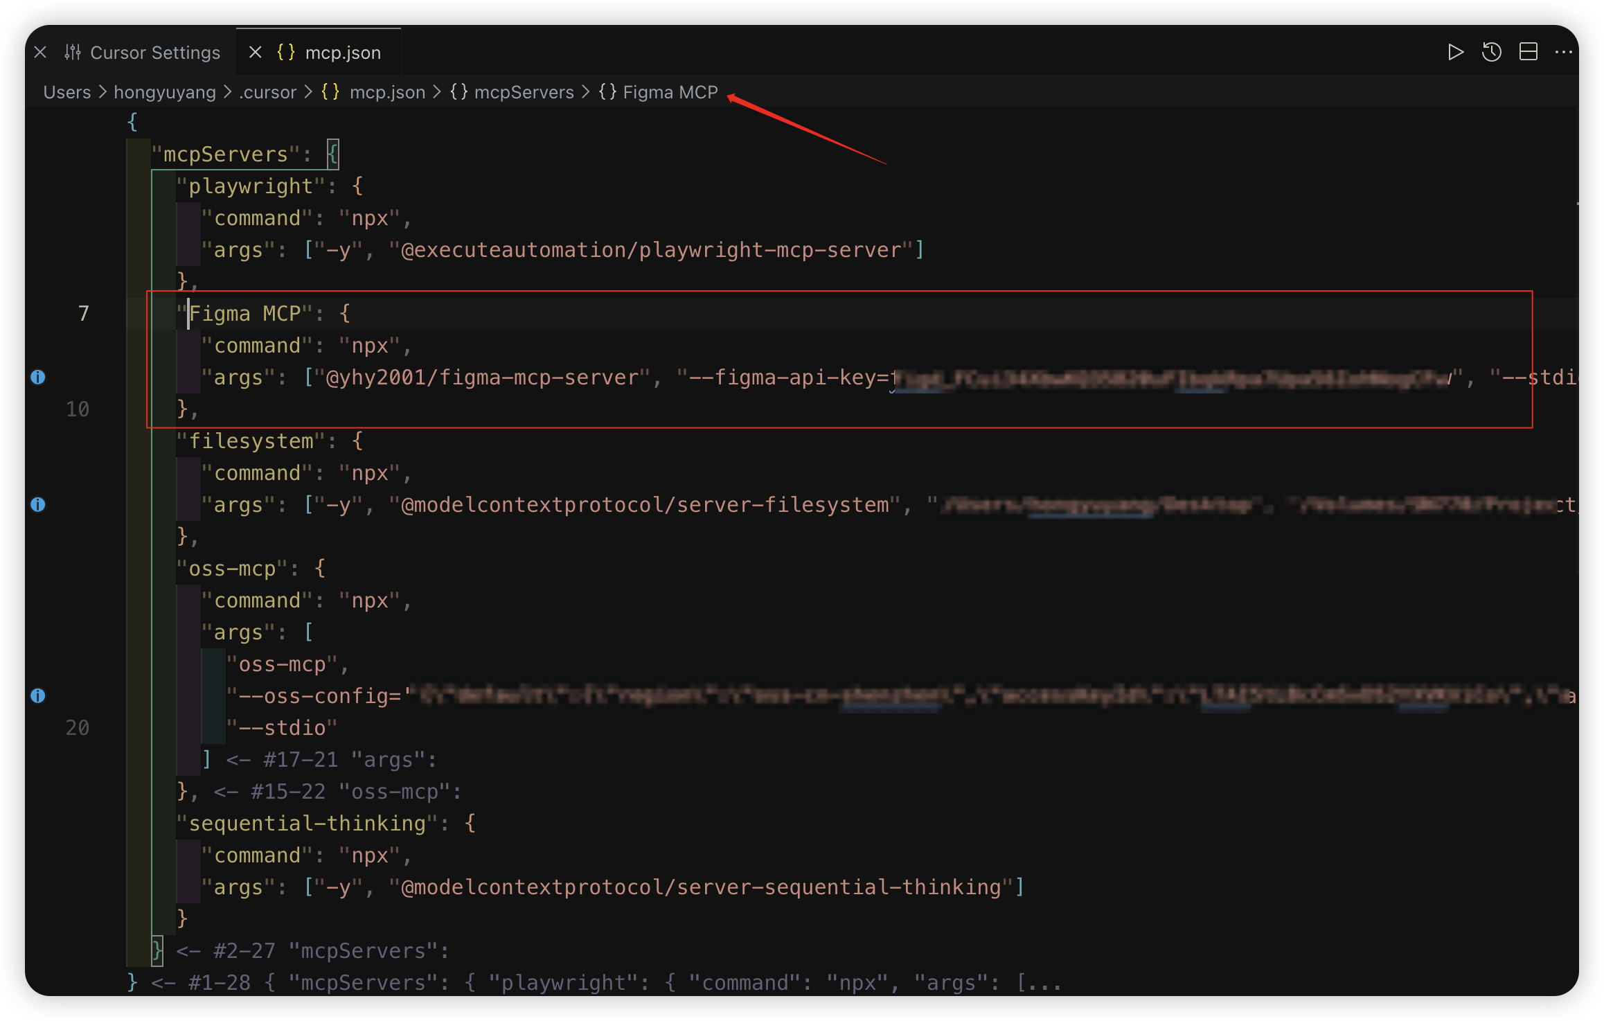Click "@modelcontextprotocol/server-filesystem" string
This screenshot has height=1021, width=1604.
pos(645,504)
